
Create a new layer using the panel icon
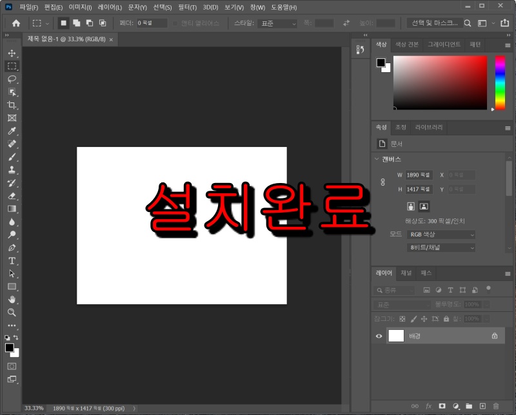[482, 406]
